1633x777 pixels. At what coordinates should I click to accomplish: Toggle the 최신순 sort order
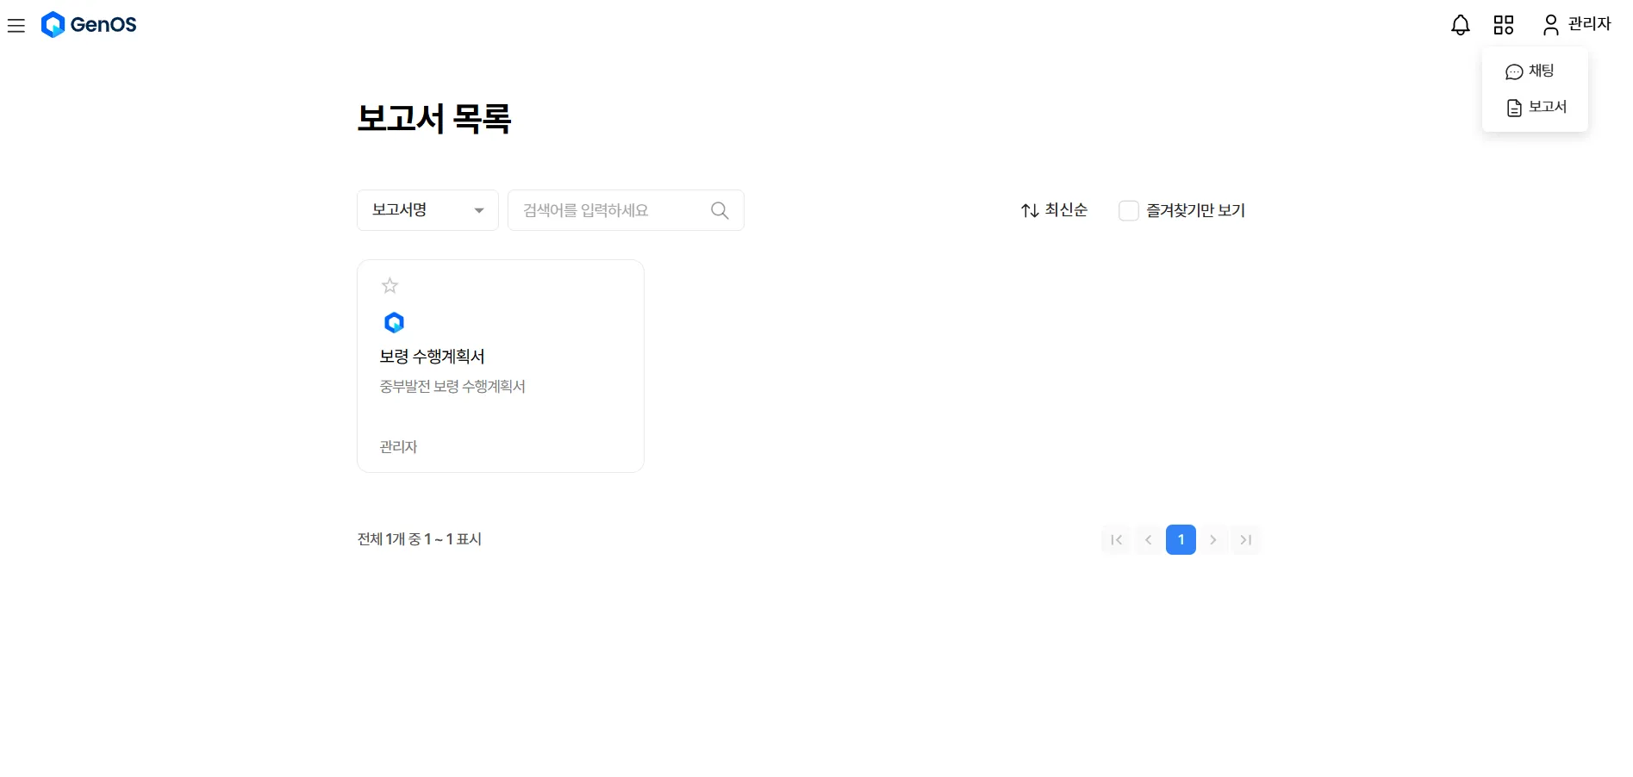1054,210
